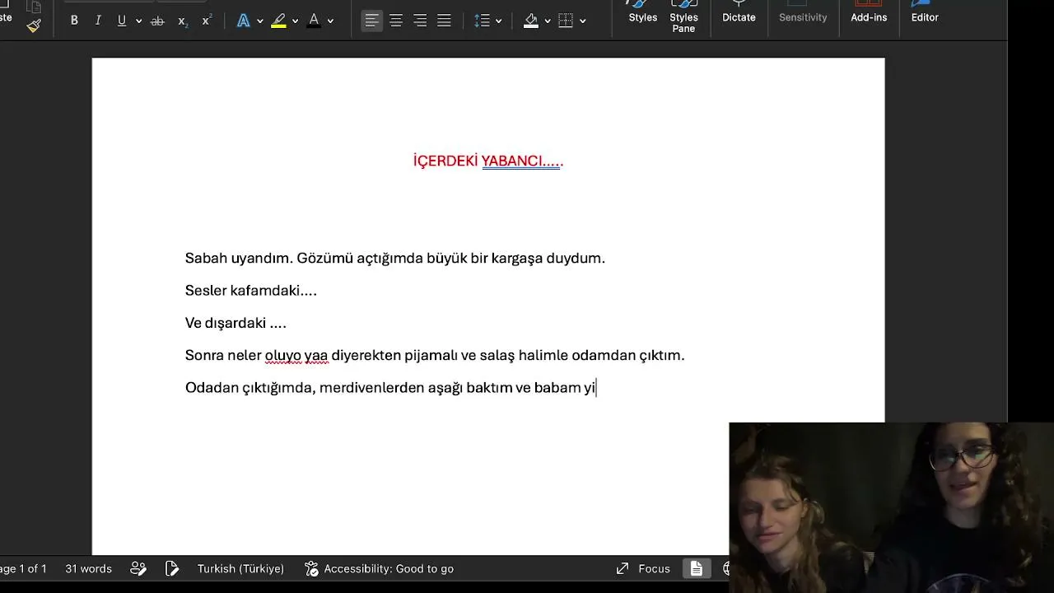
Task: Click the line 'Sesler kafamdaki....'
Action: click(x=251, y=290)
